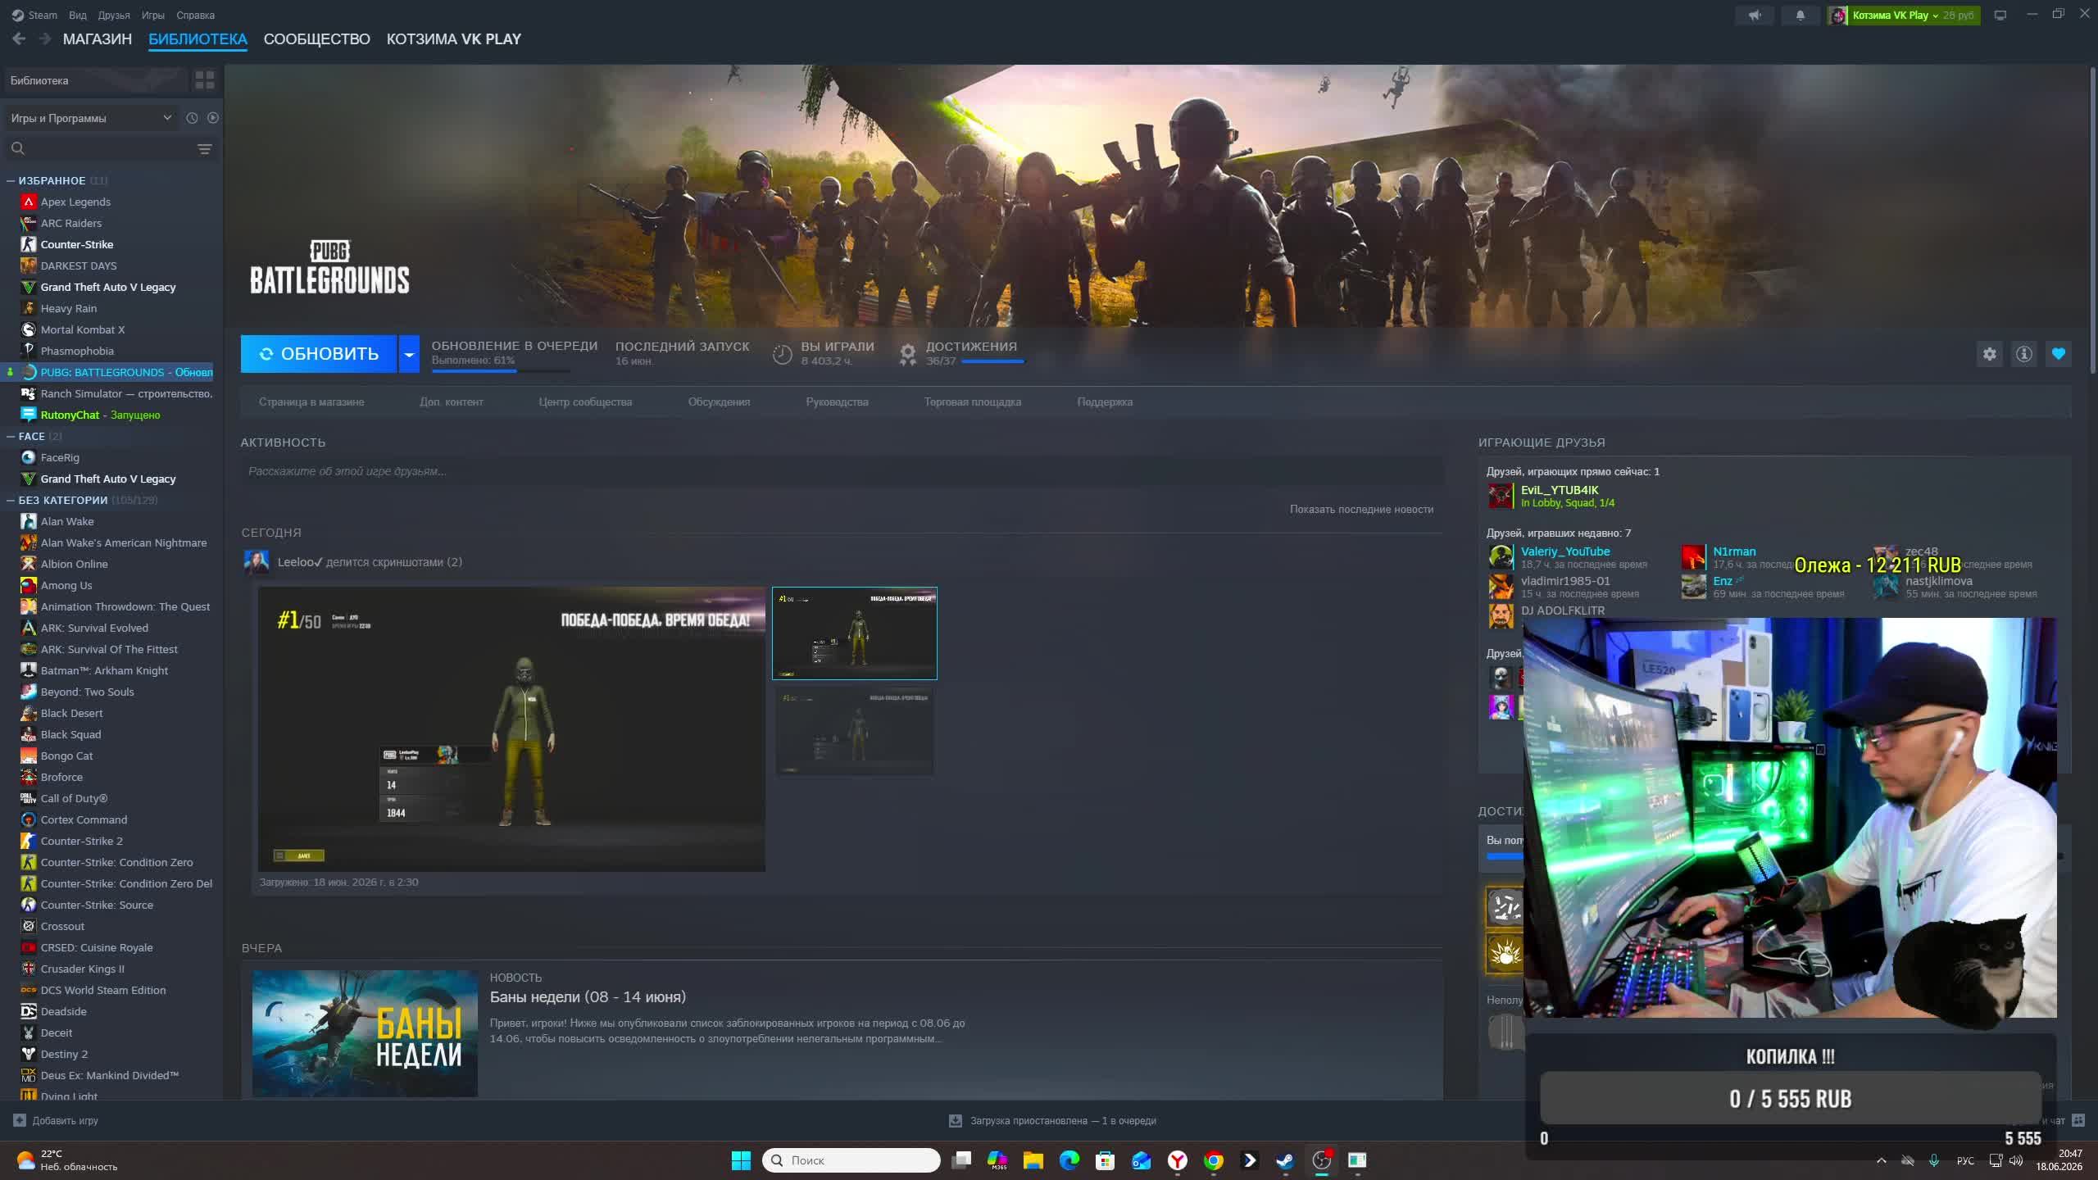The height and width of the screenshot is (1180, 2098).
Task: Click the achievements progress bar
Action: pyautogui.click(x=992, y=361)
